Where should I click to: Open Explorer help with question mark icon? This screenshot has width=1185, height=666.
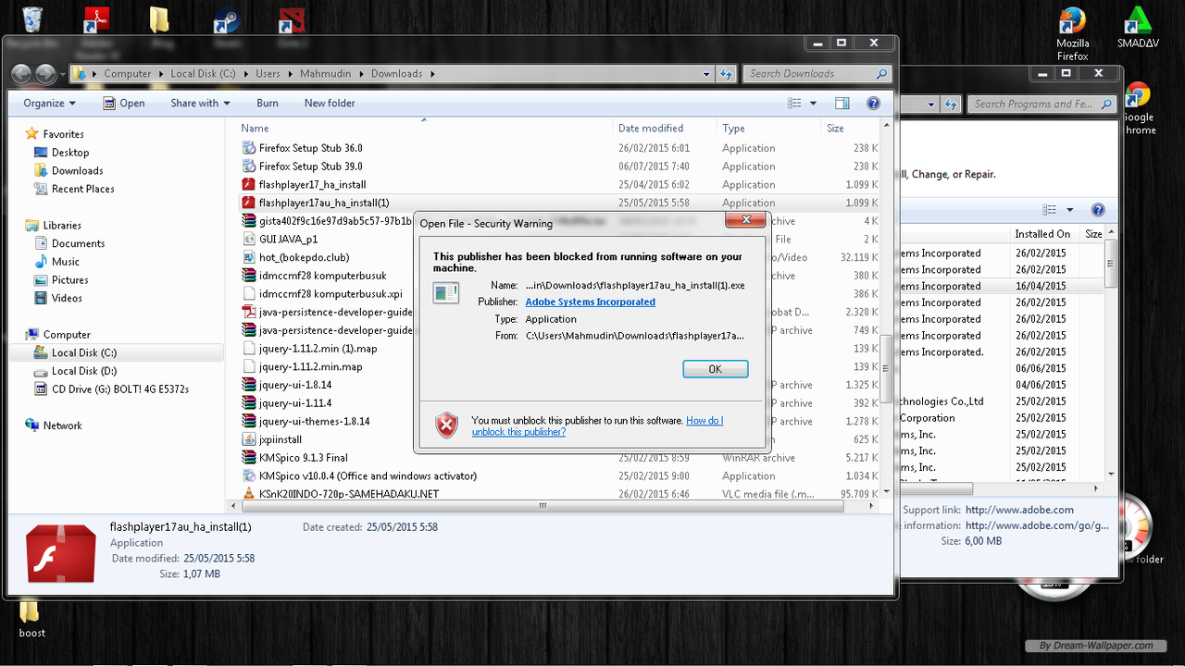click(872, 104)
